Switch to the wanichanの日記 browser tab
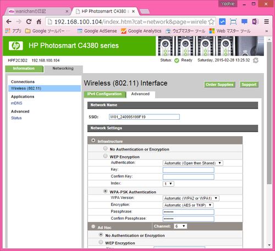 (x=37, y=12)
